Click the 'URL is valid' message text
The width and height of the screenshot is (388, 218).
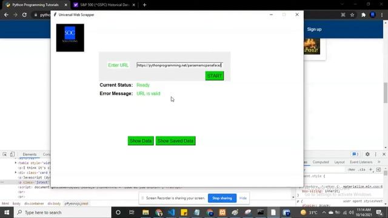pos(149,94)
